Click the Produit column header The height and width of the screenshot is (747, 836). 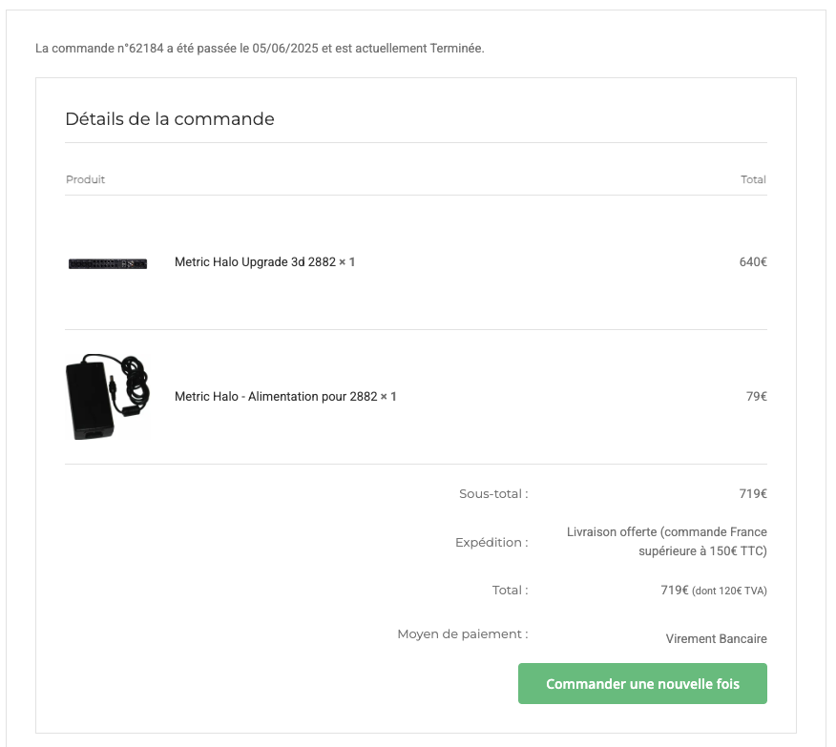pos(85,179)
